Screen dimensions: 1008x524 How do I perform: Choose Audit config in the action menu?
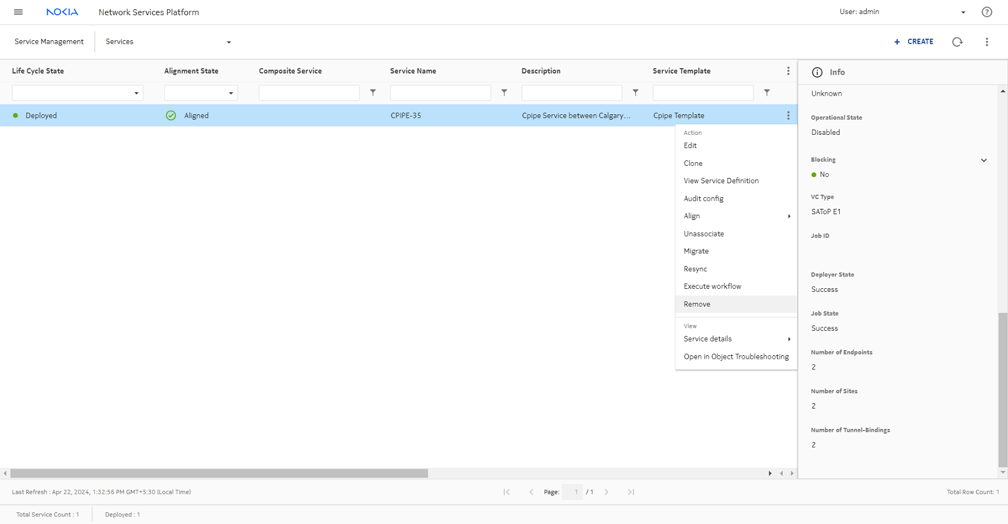click(703, 198)
